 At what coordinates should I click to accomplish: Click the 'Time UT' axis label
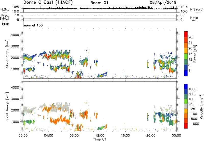(x=100, y=139)
